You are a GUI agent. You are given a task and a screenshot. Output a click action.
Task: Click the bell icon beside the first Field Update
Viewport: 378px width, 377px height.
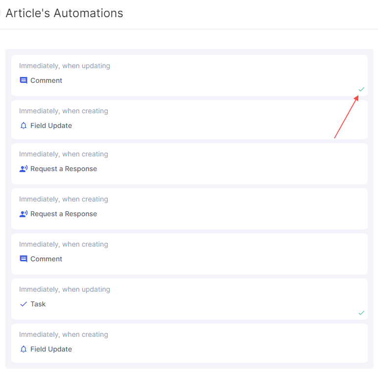(x=24, y=126)
